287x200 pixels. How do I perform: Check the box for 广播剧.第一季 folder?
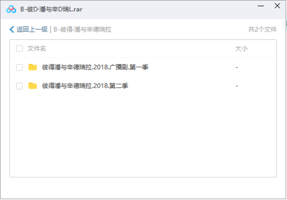pyautogui.click(x=19, y=67)
